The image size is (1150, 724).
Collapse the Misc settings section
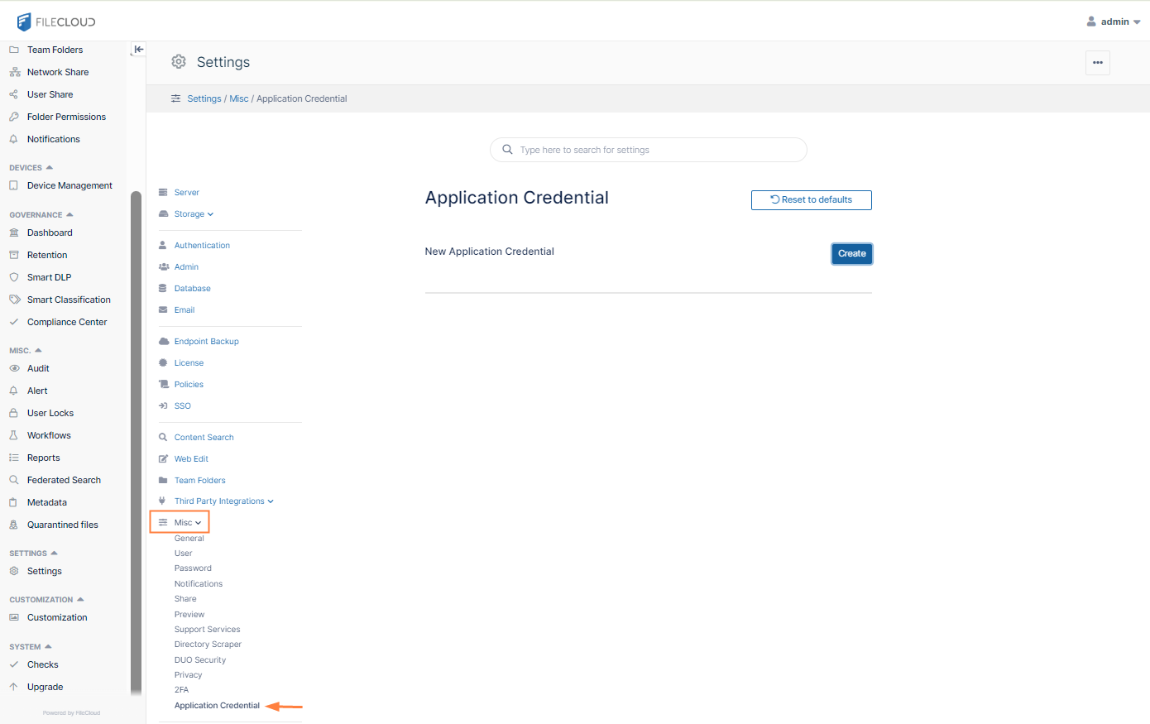click(x=187, y=523)
